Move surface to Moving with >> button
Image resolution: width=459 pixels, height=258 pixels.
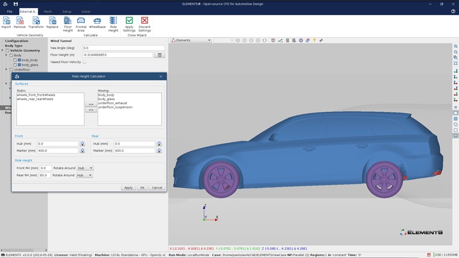pyautogui.click(x=91, y=104)
